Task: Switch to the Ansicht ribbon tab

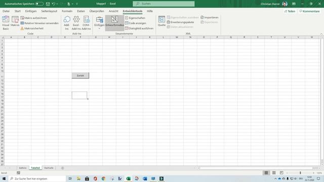Action: pos(113,11)
